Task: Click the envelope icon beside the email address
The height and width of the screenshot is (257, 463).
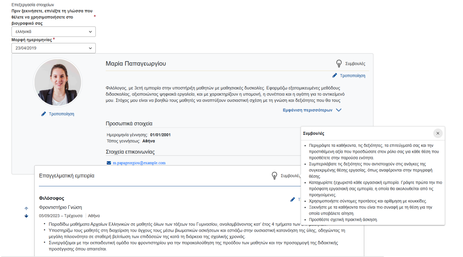Action: click(109, 163)
